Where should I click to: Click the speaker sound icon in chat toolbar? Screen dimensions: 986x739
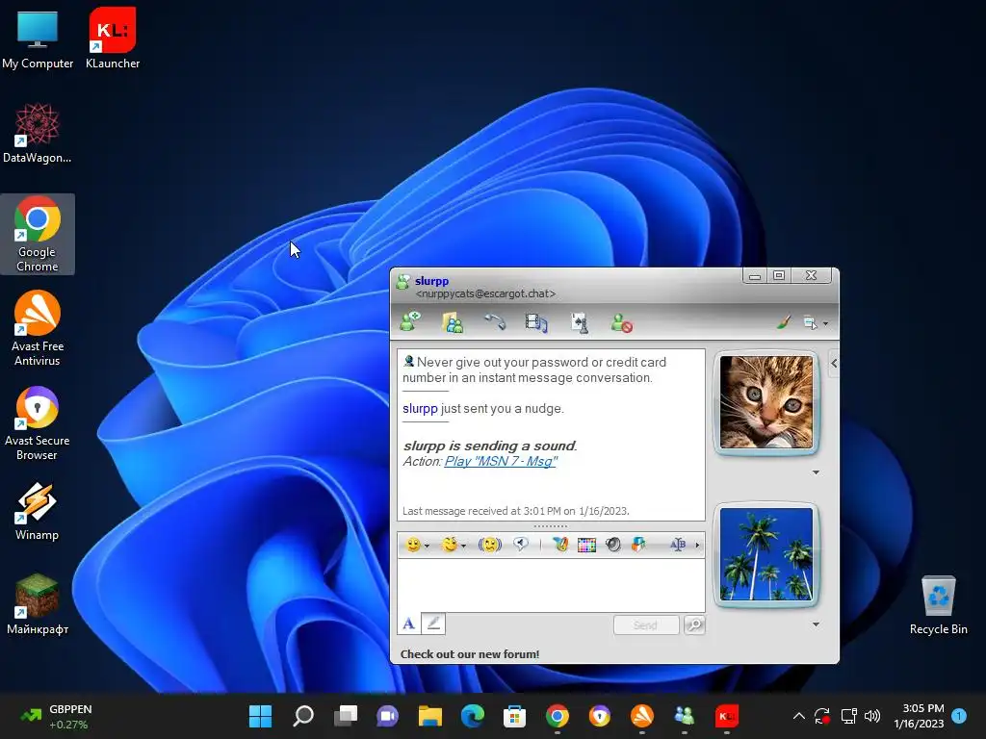[x=613, y=545]
